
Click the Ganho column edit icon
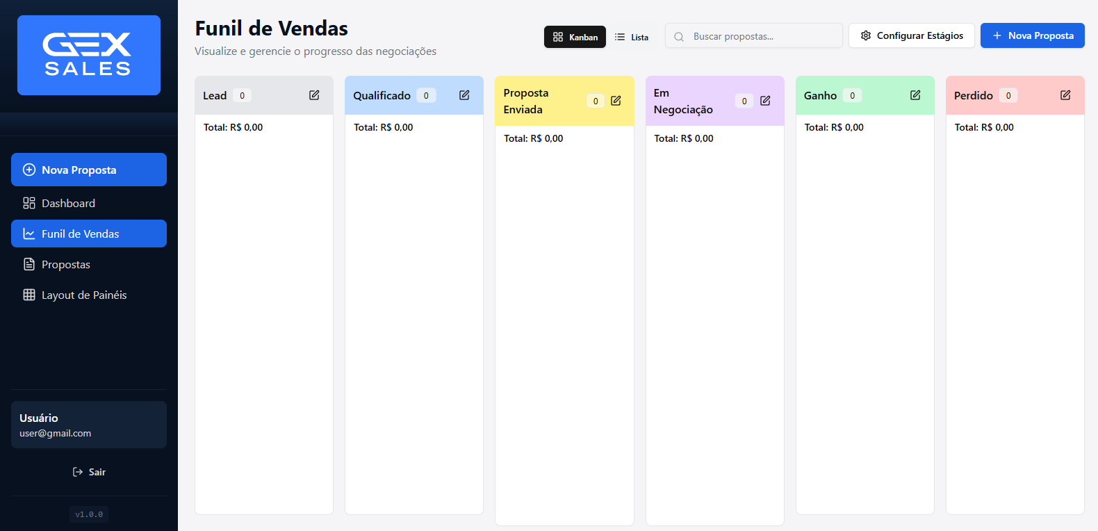[x=915, y=95]
